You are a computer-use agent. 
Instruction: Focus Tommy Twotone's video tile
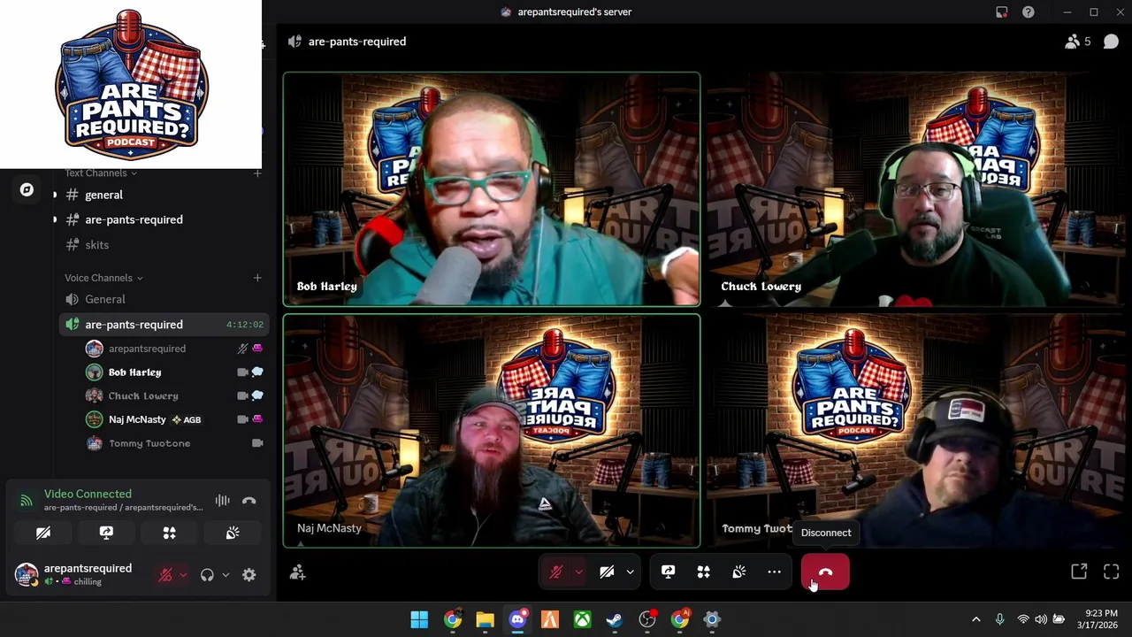pos(917,431)
